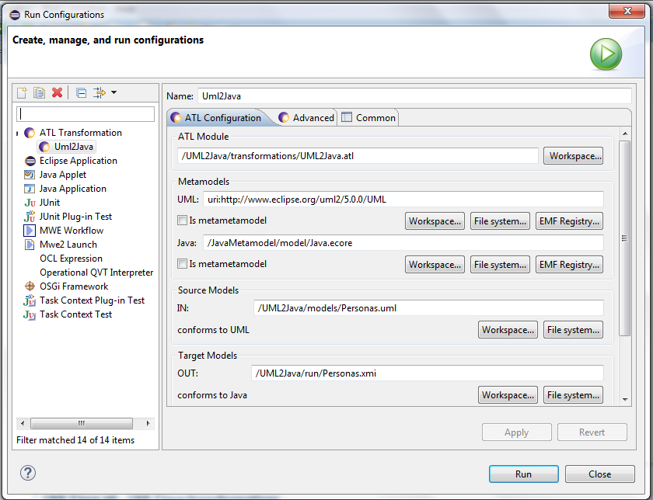
Task: Click the Revert button
Action: 592,432
